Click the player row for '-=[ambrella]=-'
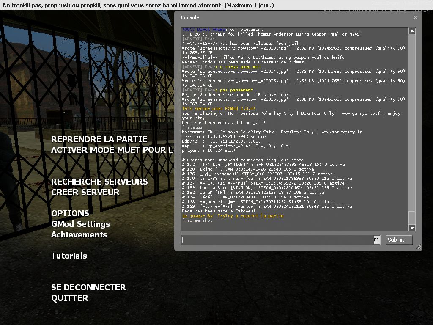 click(258, 202)
